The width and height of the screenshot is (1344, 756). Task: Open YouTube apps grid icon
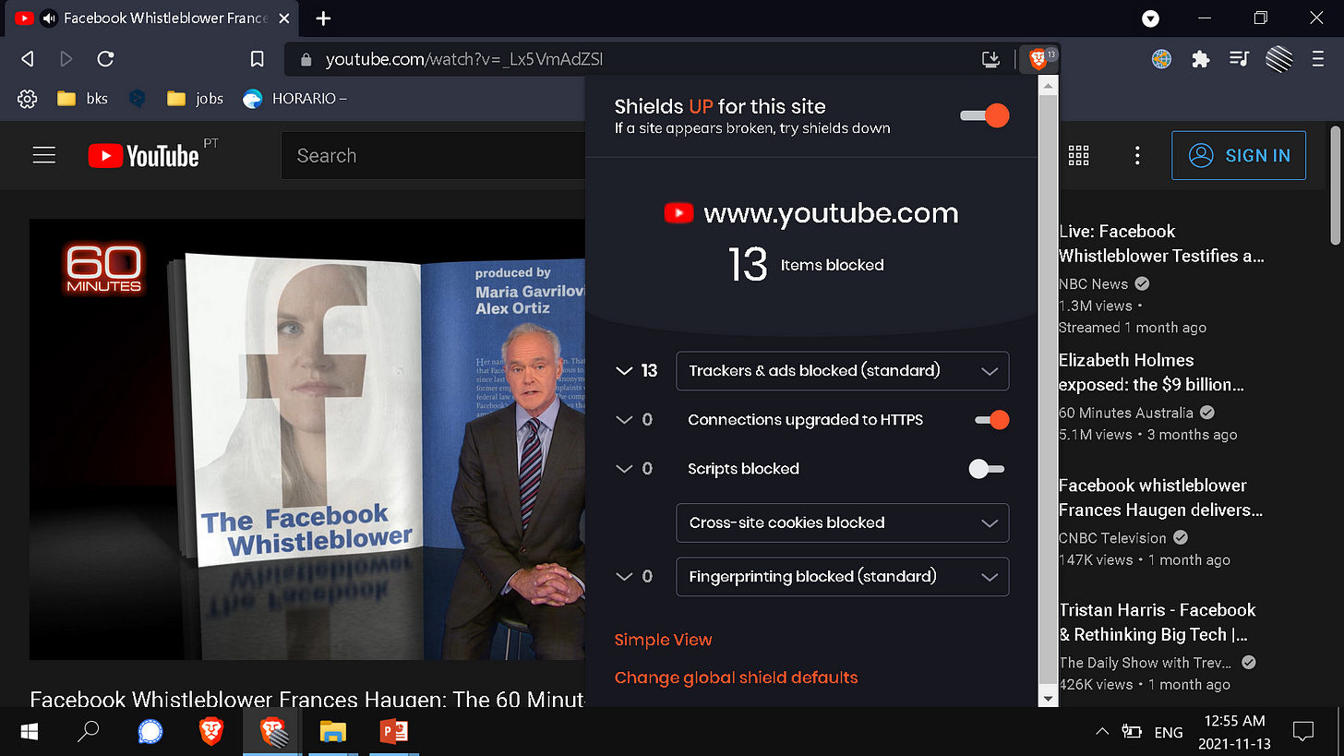[1078, 155]
